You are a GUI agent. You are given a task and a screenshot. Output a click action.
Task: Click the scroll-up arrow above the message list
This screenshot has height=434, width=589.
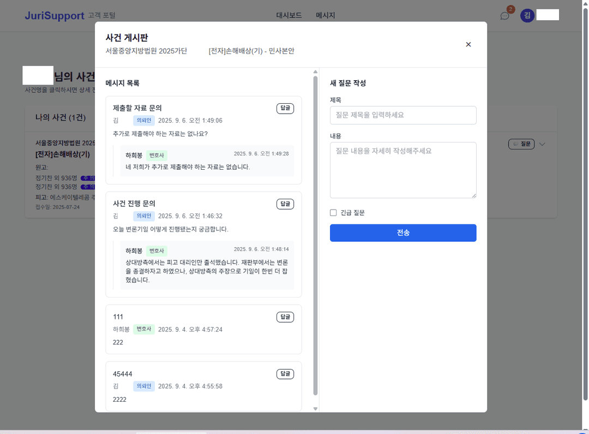click(x=315, y=71)
